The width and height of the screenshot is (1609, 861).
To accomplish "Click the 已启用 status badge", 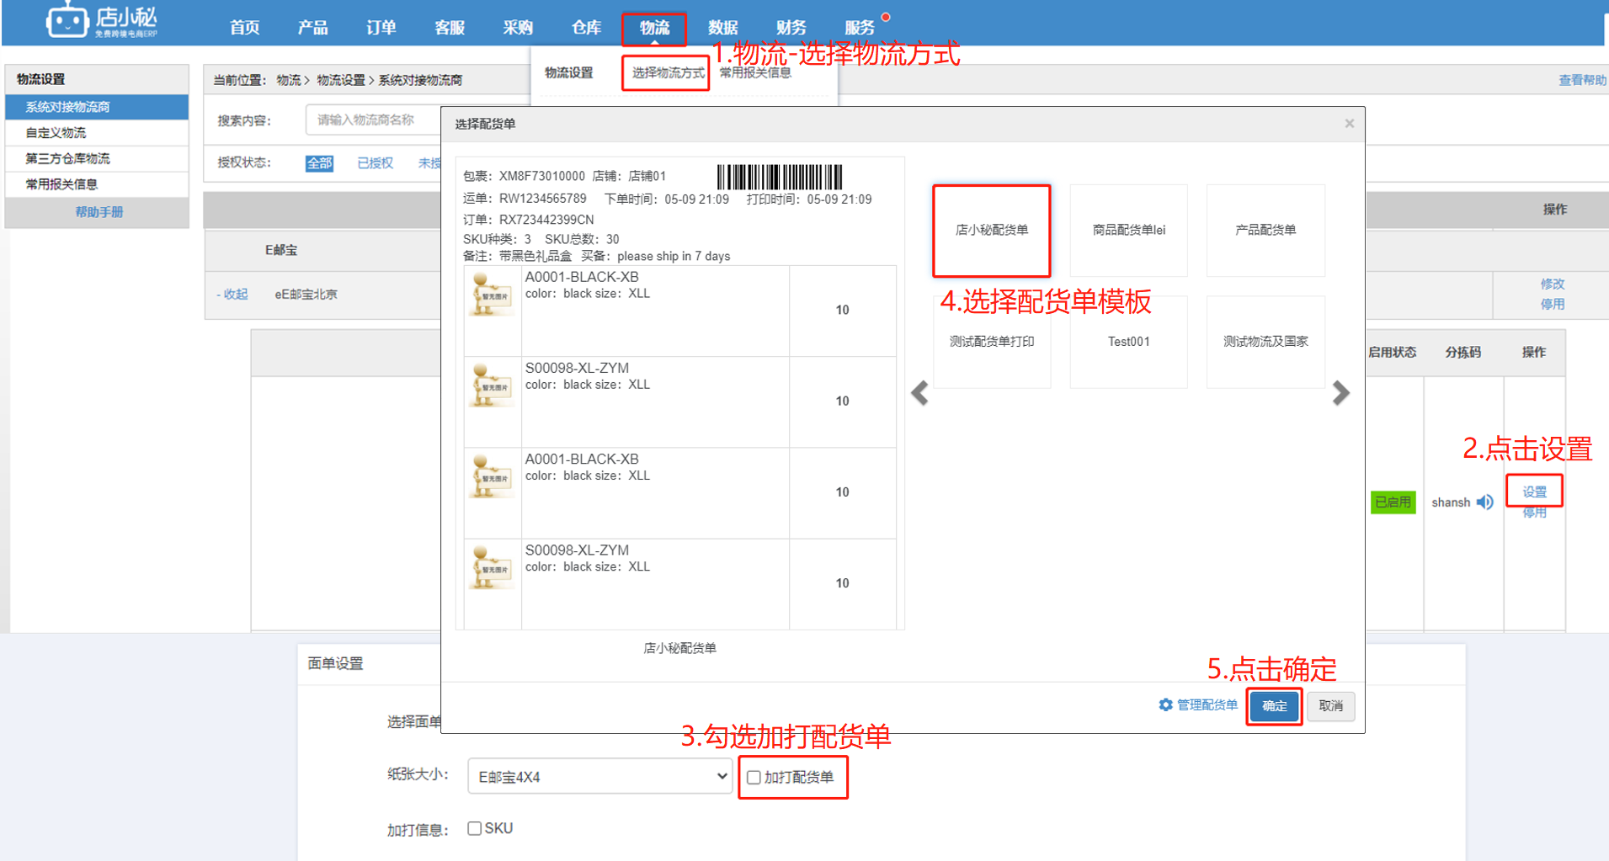I will 1393,502.
